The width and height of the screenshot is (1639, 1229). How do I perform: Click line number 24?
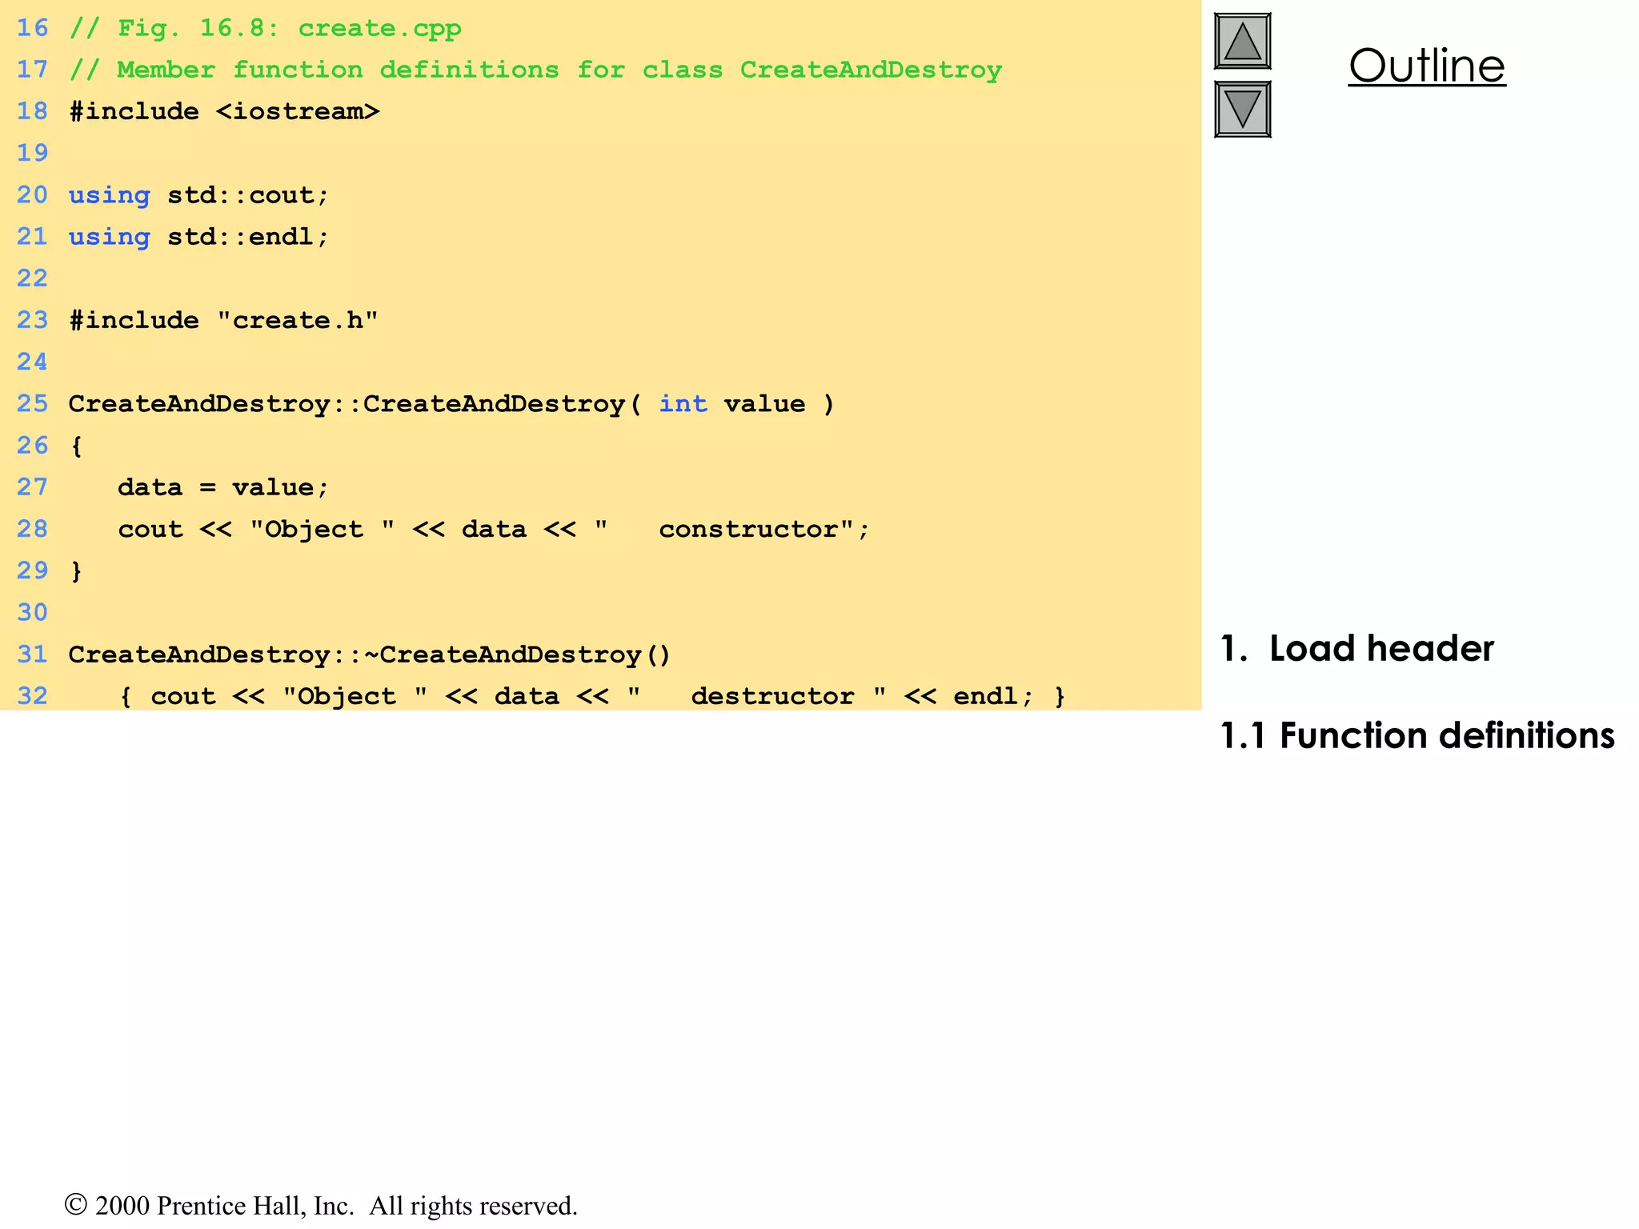[x=33, y=362]
